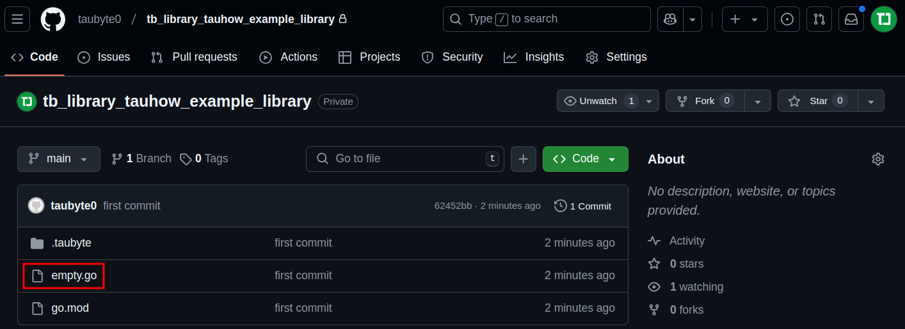Click the add file plus button
Screen dimensions: 905x329
tap(523, 159)
